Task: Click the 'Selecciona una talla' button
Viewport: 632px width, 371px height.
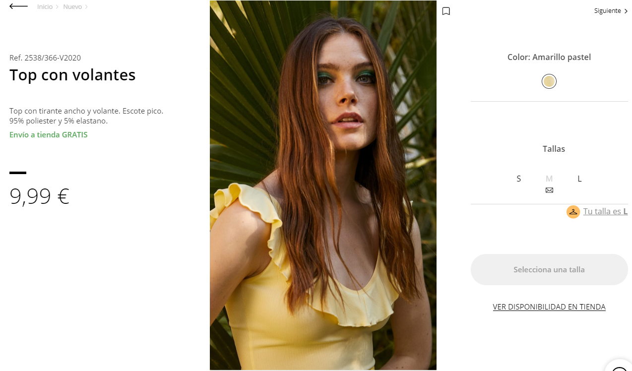Action: click(x=549, y=270)
